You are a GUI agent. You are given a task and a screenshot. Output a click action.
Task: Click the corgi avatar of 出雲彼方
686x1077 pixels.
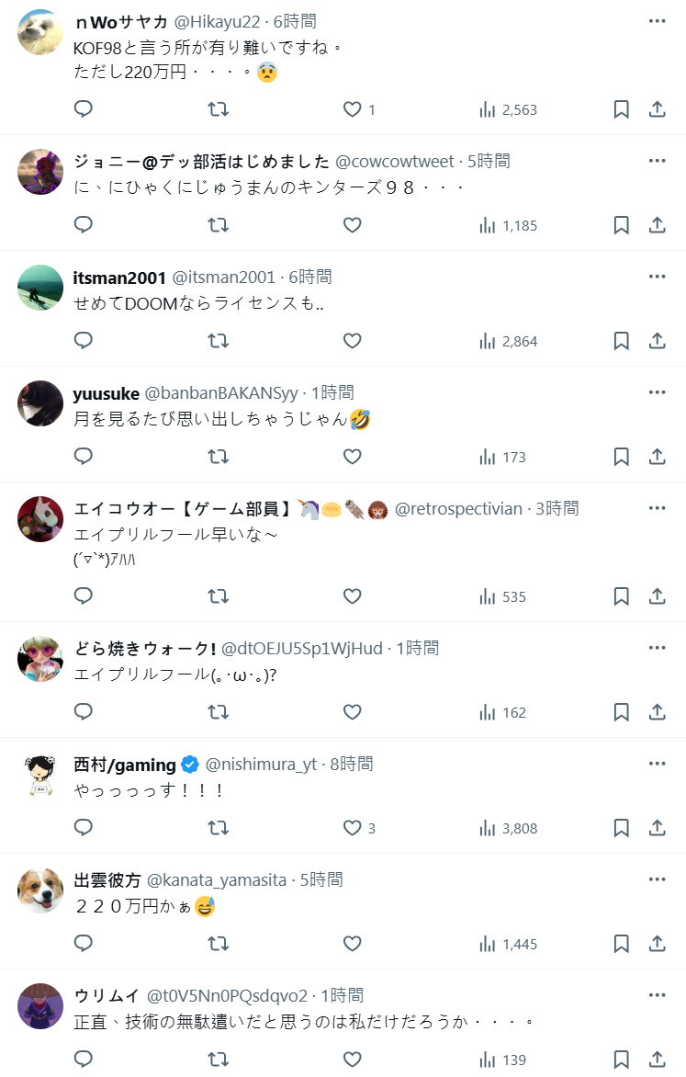click(x=40, y=890)
